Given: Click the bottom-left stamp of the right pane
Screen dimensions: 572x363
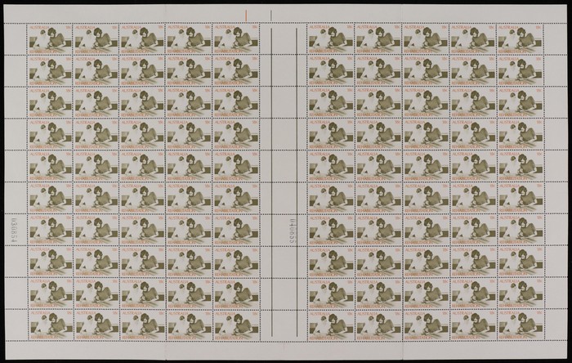Looking at the screenshot, I should pyautogui.click(x=330, y=323).
